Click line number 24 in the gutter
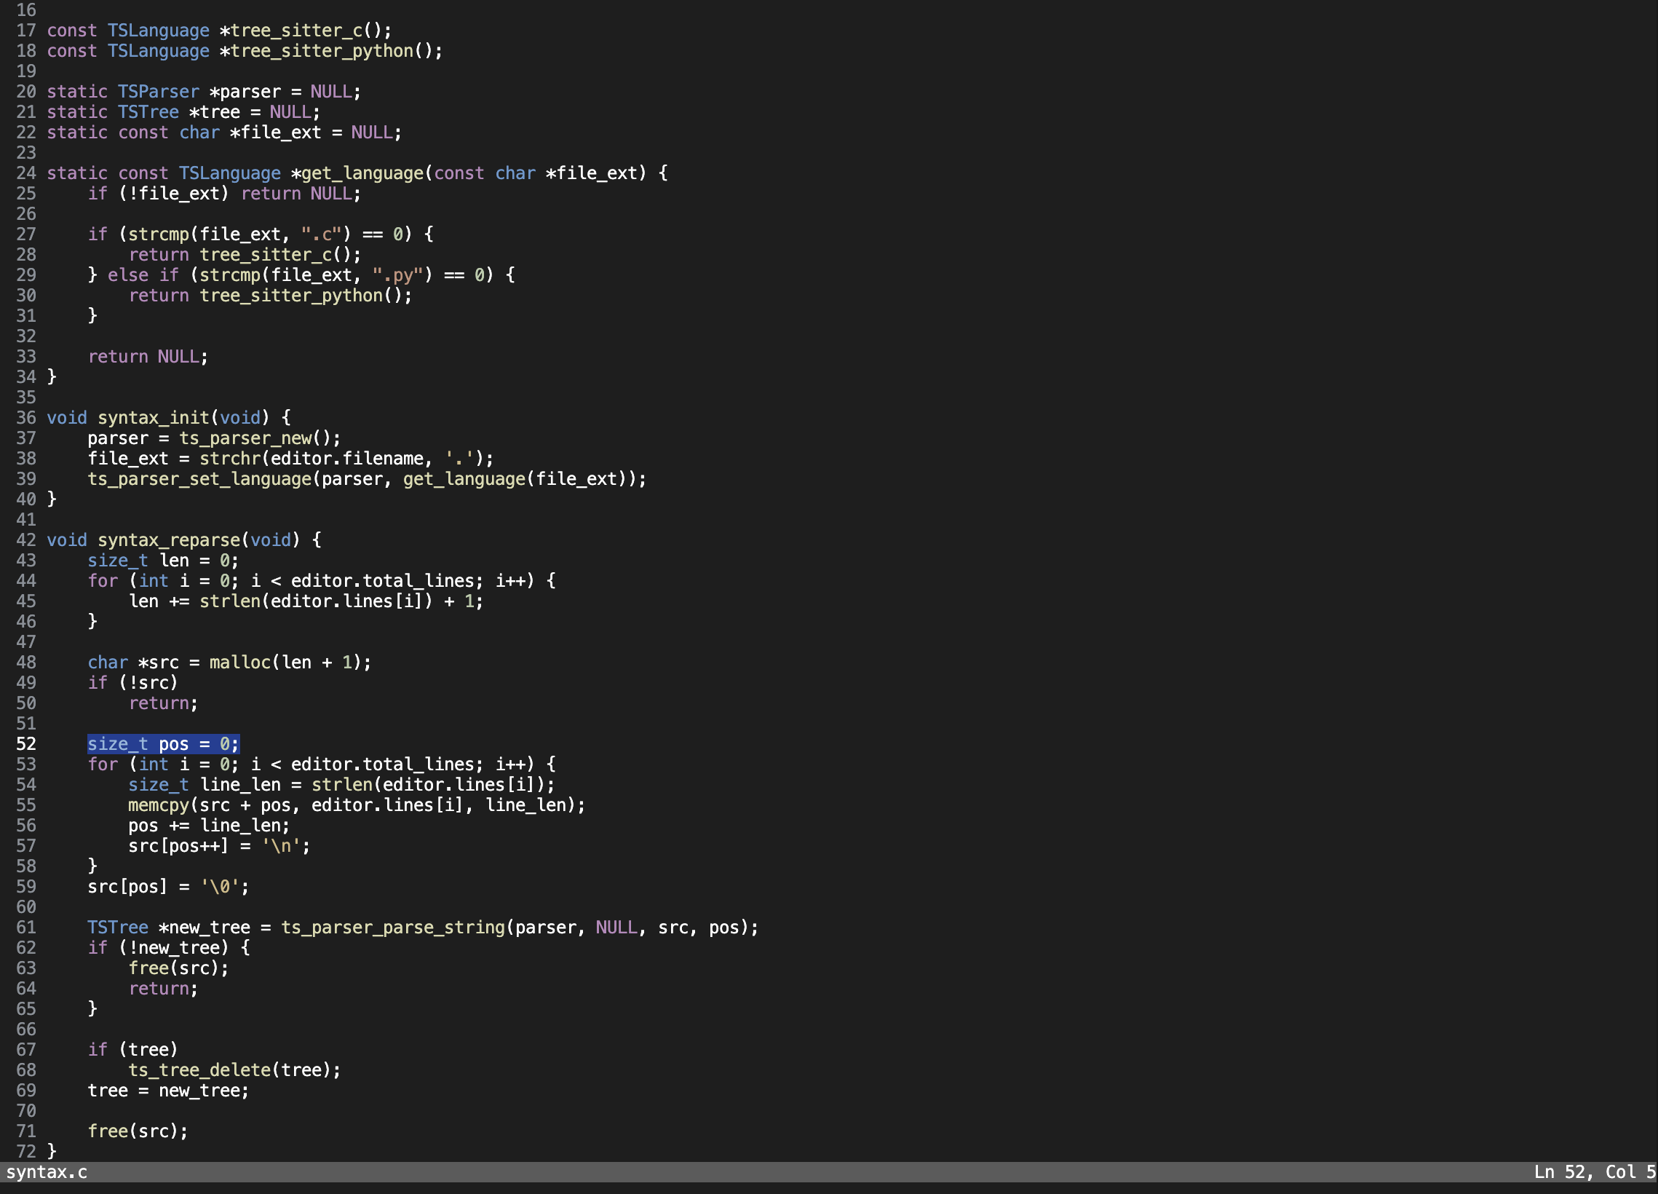 [26, 173]
